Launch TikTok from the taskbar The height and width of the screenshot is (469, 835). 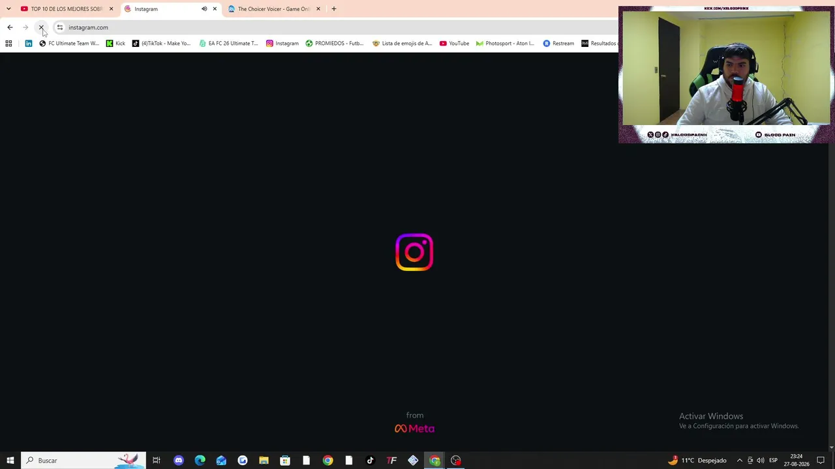click(371, 461)
